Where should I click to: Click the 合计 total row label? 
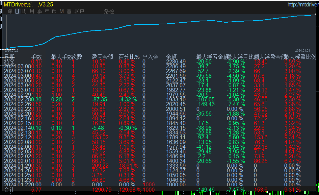[x=9, y=190]
